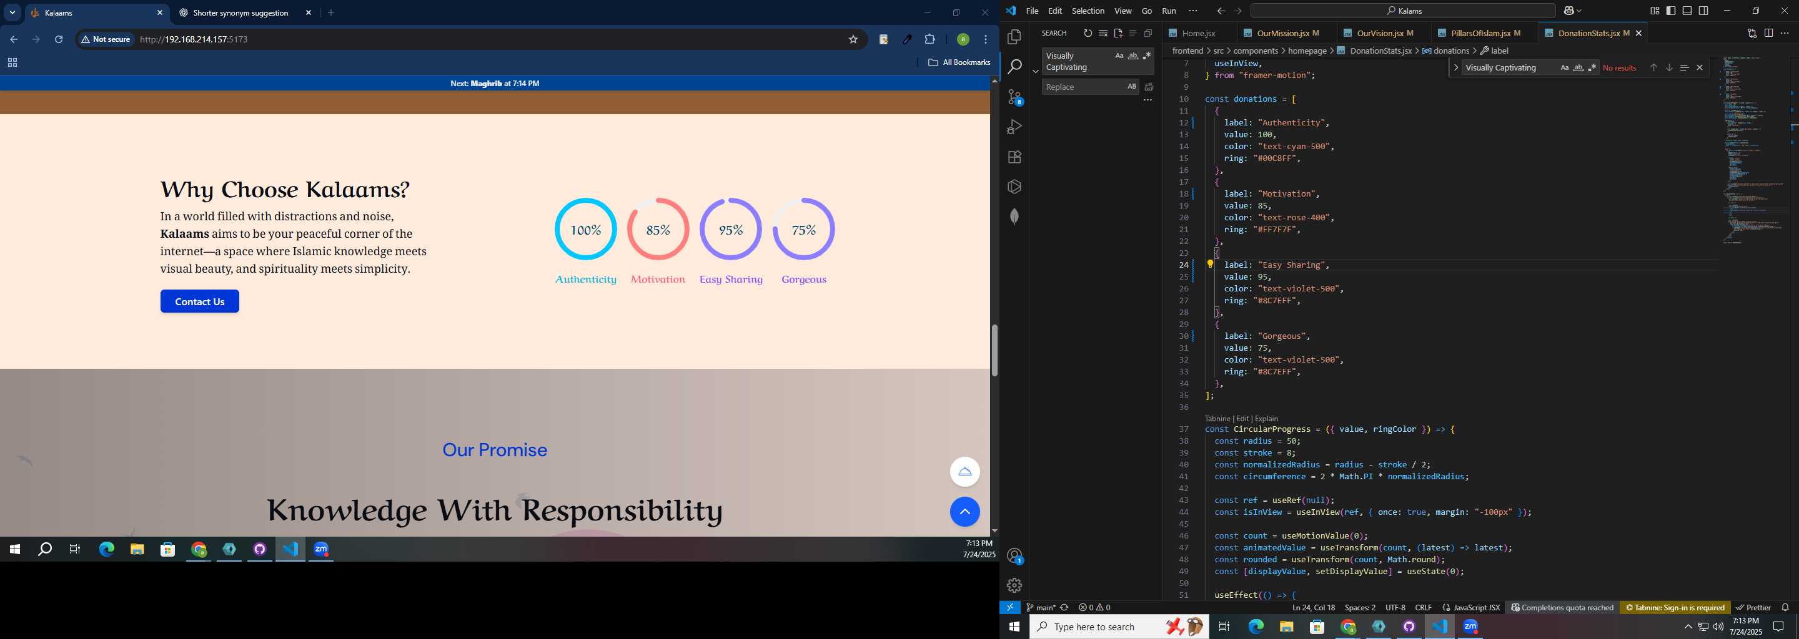Toggle Match Whole Word in Search sidebar input

[1132, 56]
